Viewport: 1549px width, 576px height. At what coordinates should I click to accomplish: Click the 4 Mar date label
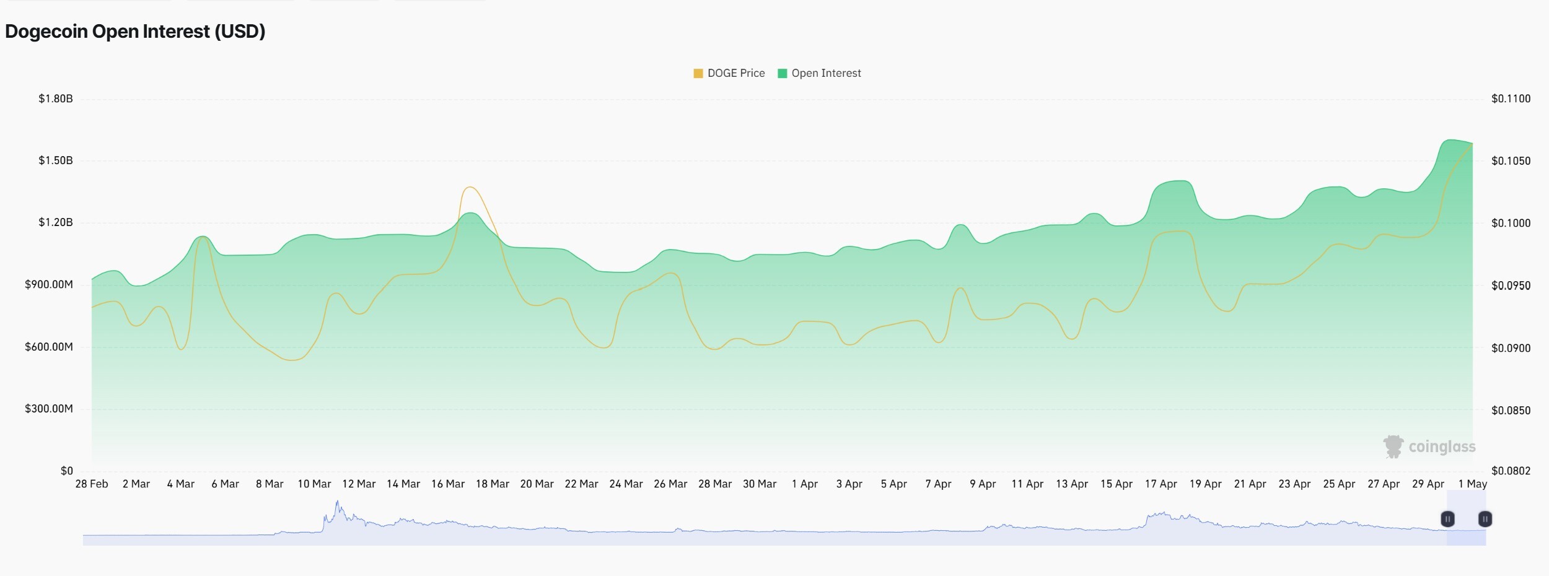(x=181, y=484)
